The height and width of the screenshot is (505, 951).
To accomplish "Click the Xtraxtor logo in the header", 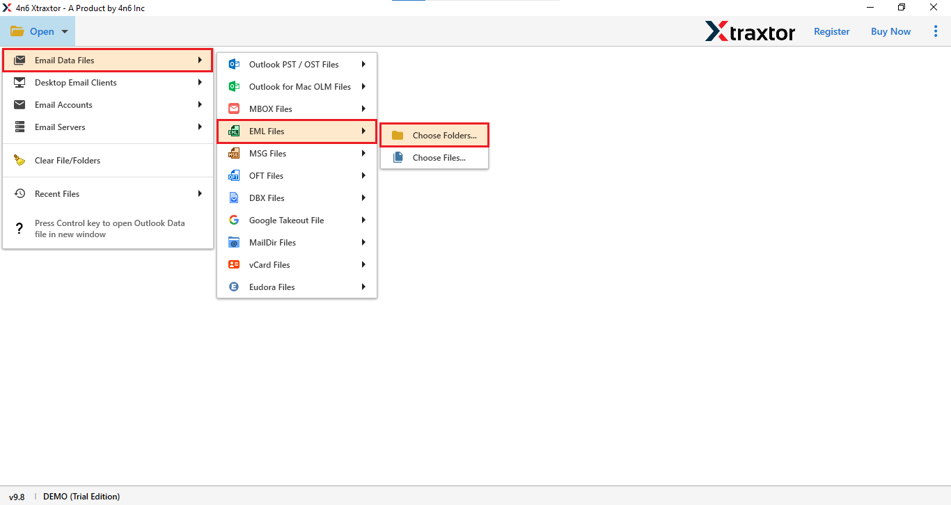I will tap(750, 31).
